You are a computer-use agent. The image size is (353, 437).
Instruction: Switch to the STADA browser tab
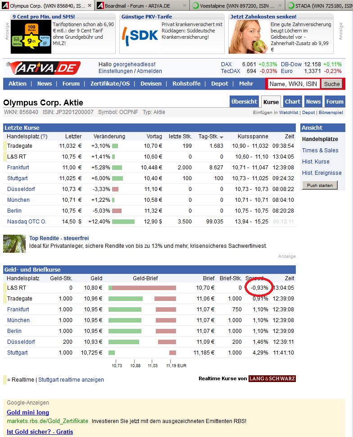[320, 5]
